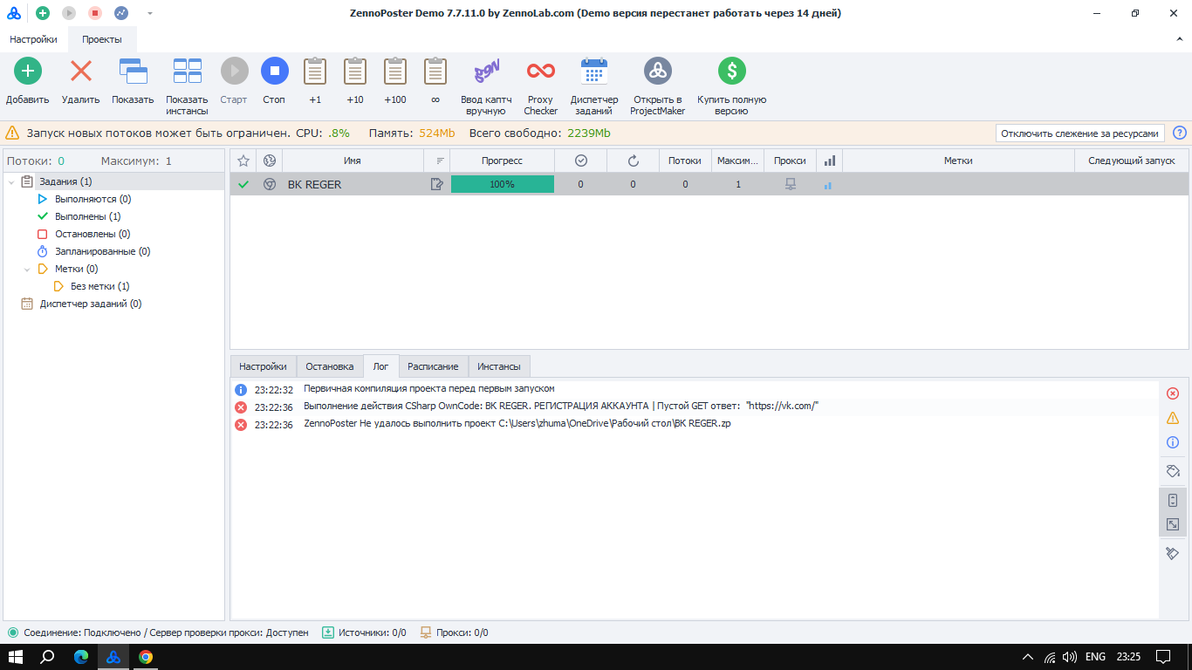Click the Прокси: 0/0 status entry
Image resolution: width=1192 pixels, height=670 pixels.
click(454, 632)
